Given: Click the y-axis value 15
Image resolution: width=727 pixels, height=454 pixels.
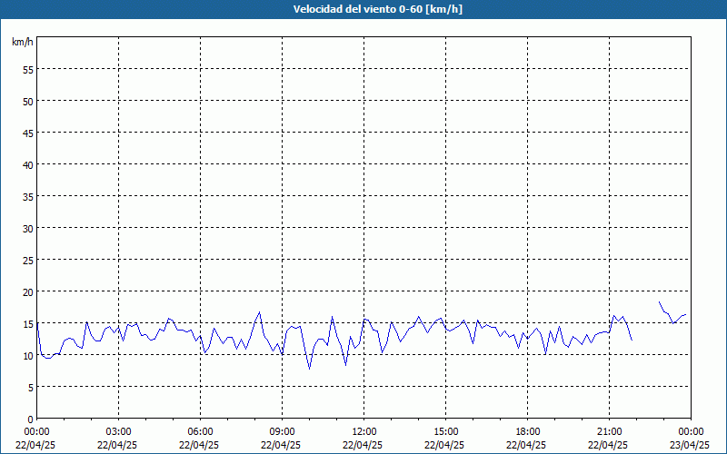Looking at the screenshot, I should (28, 323).
